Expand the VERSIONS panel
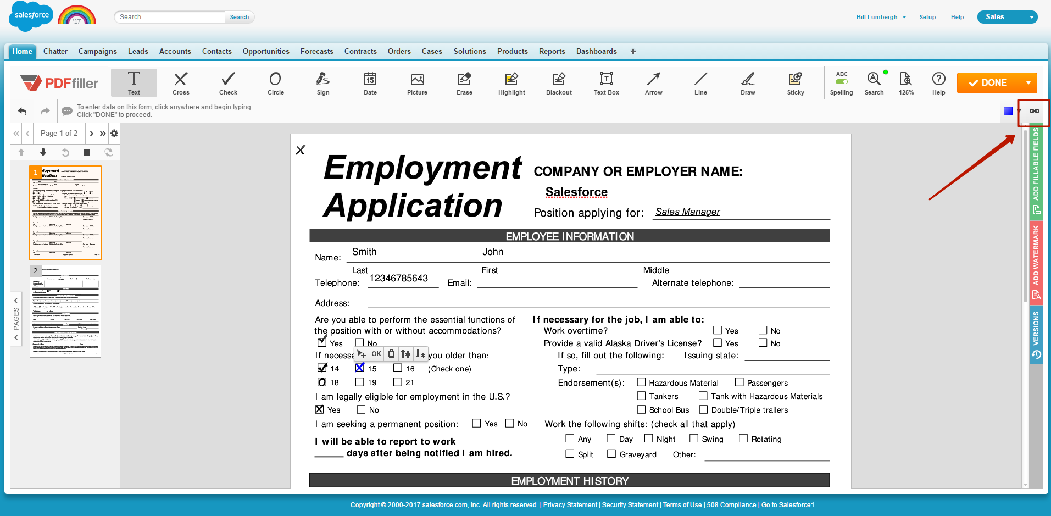Image resolution: width=1051 pixels, height=516 pixels. (x=1036, y=335)
